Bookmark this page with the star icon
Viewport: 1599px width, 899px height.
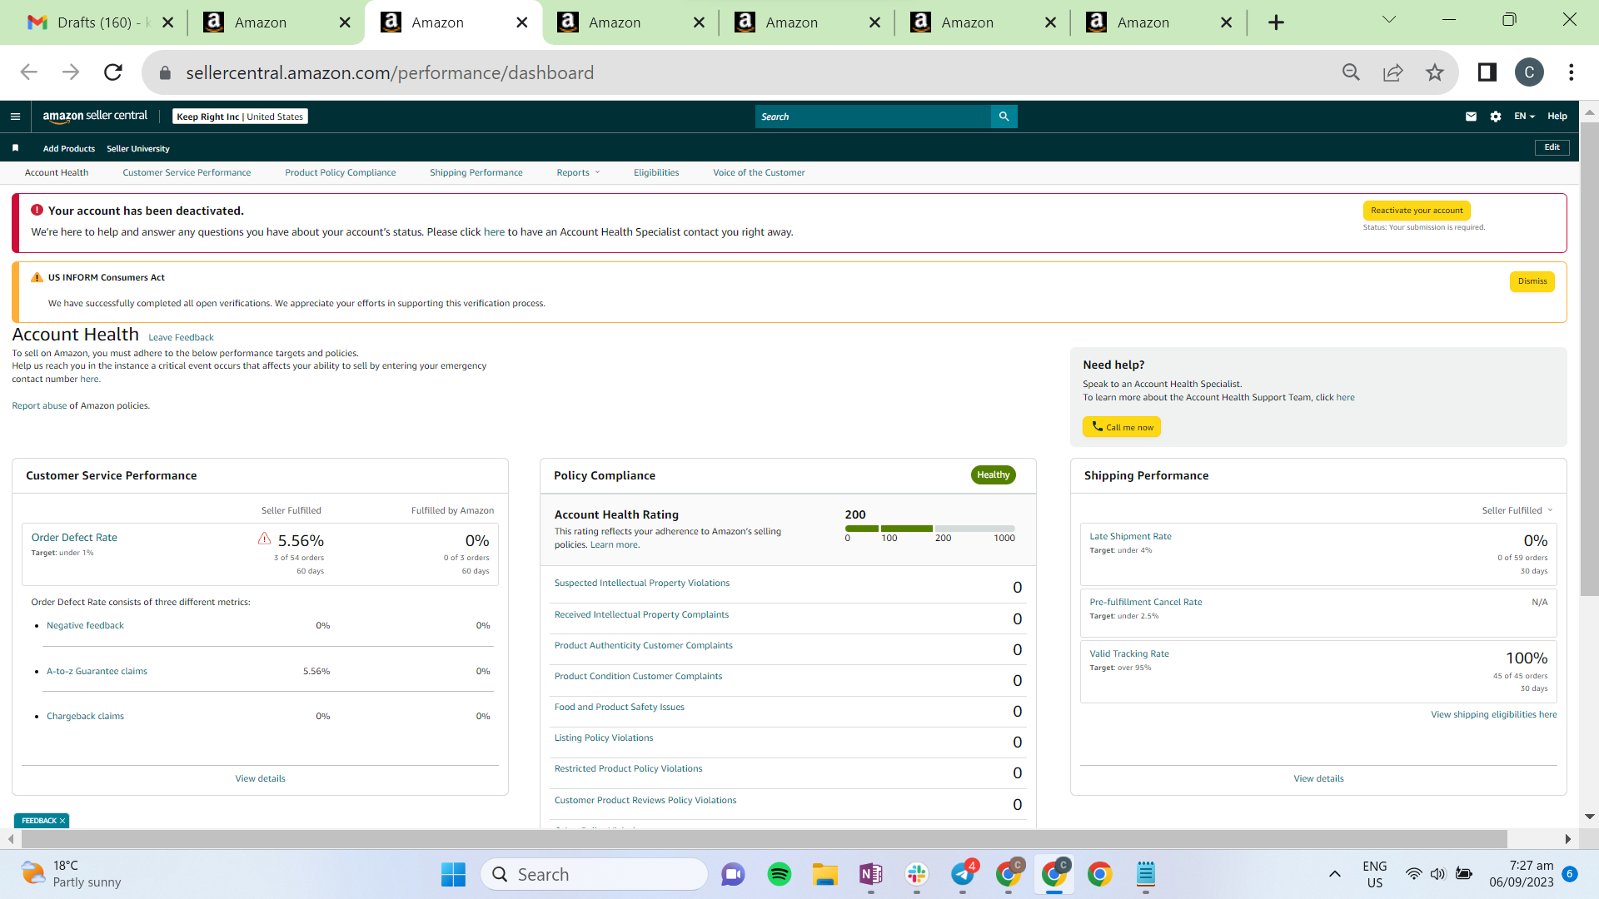1434,72
